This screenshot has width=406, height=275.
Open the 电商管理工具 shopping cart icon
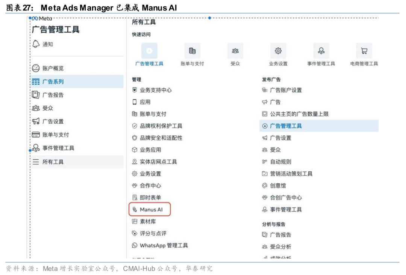coord(364,51)
